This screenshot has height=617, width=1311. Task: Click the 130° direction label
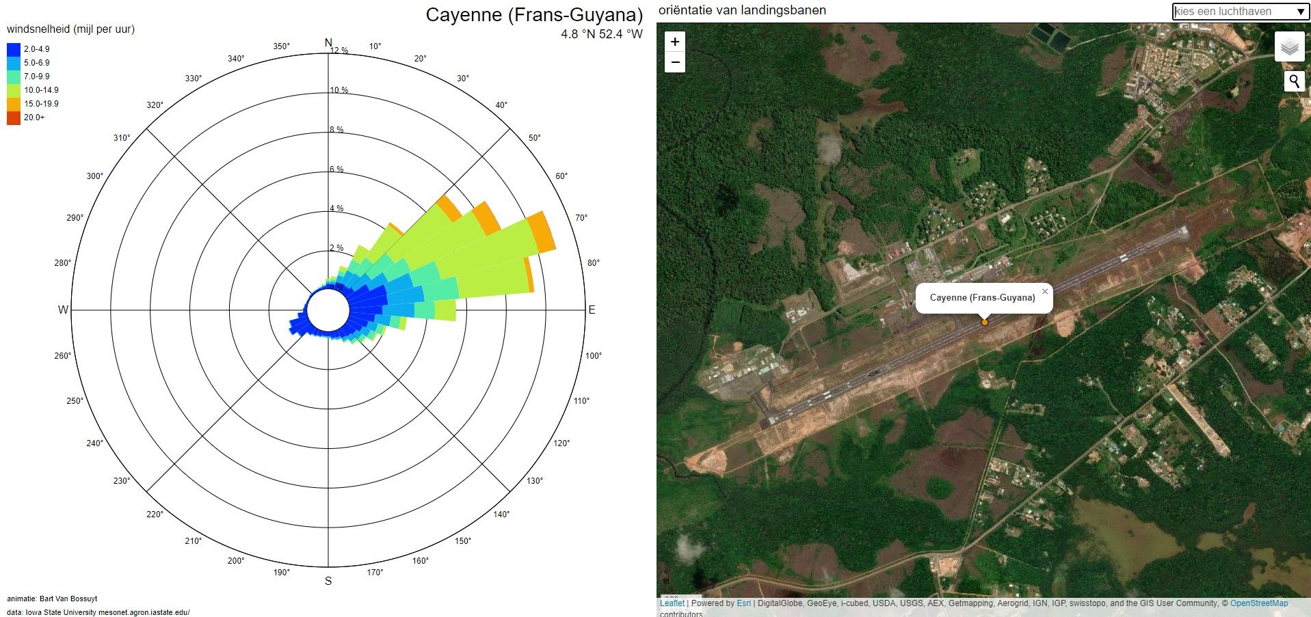[x=535, y=481]
